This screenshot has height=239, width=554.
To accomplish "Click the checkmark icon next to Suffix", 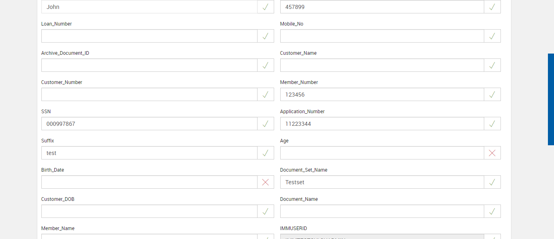I will pyautogui.click(x=265, y=153).
